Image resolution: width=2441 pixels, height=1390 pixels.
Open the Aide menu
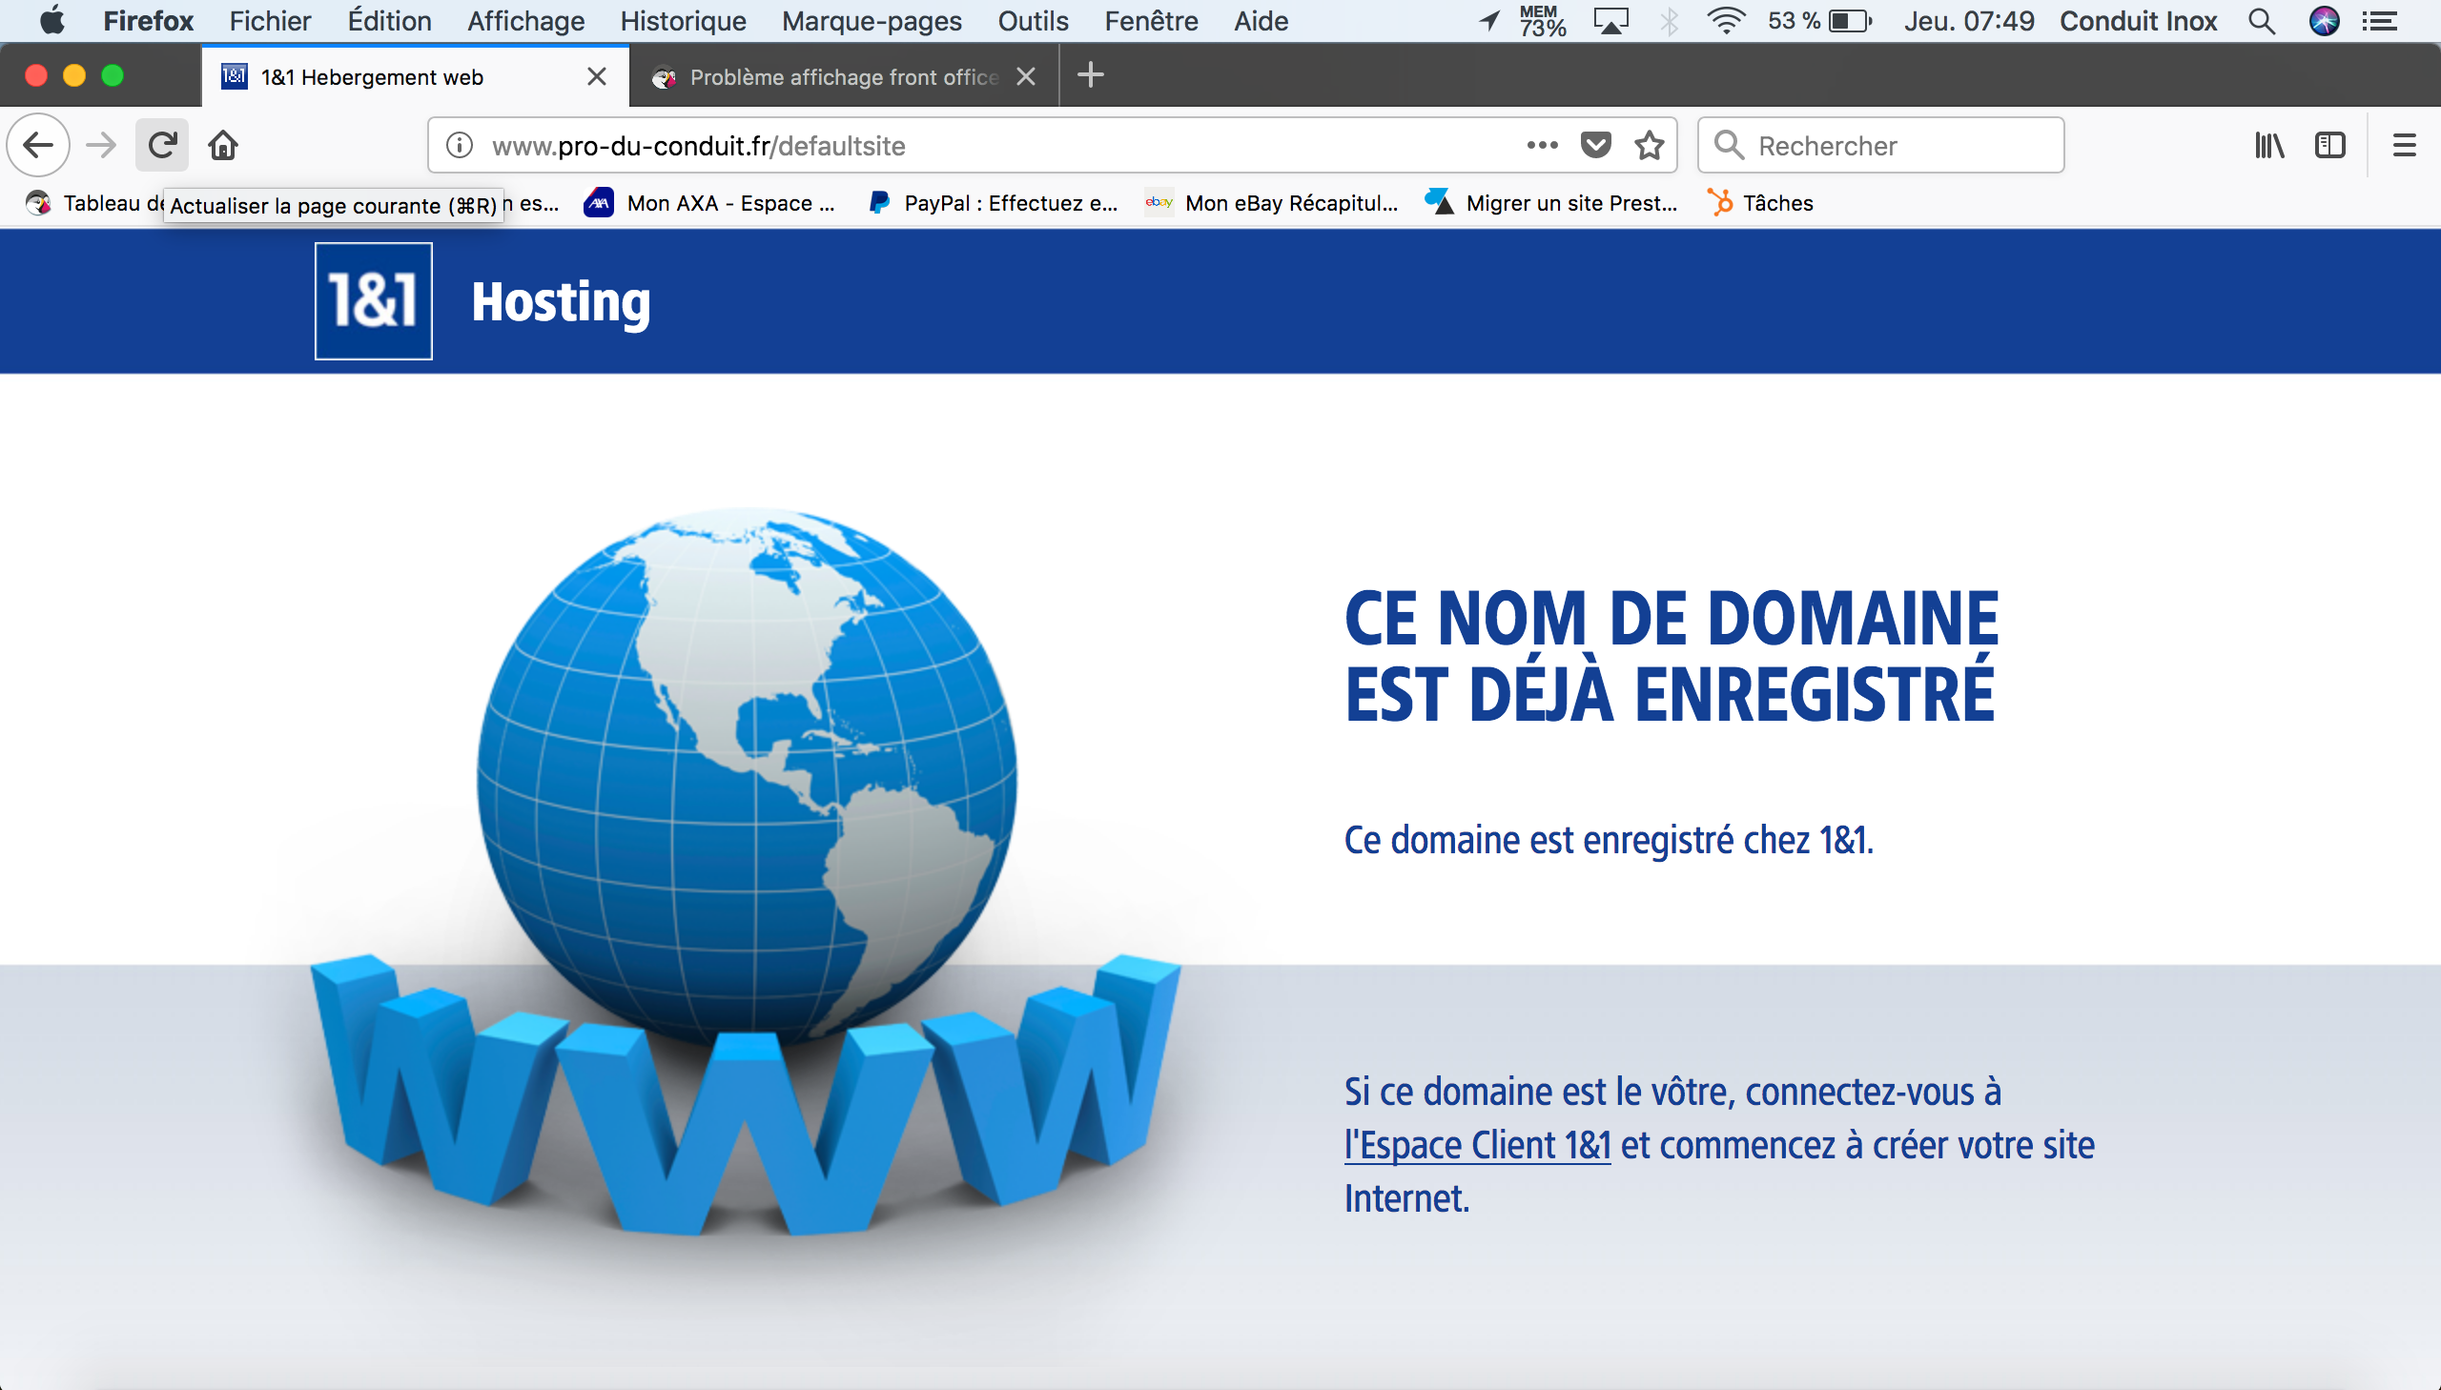point(1261,20)
